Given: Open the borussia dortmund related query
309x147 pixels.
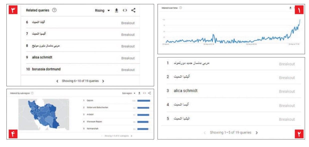Looking at the screenshot, I should (46, 69).
